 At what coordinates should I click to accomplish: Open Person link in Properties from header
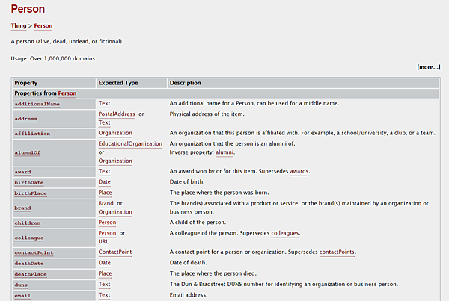point(67,93)
